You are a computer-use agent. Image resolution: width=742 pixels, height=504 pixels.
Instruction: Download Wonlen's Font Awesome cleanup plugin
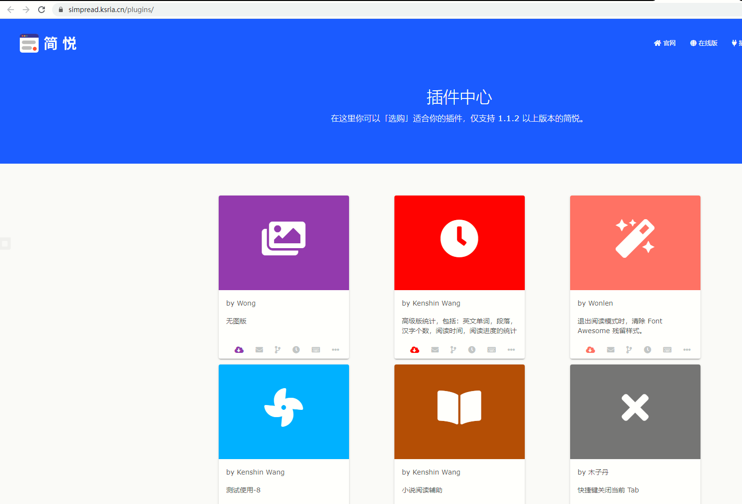[x=590, y=350]
